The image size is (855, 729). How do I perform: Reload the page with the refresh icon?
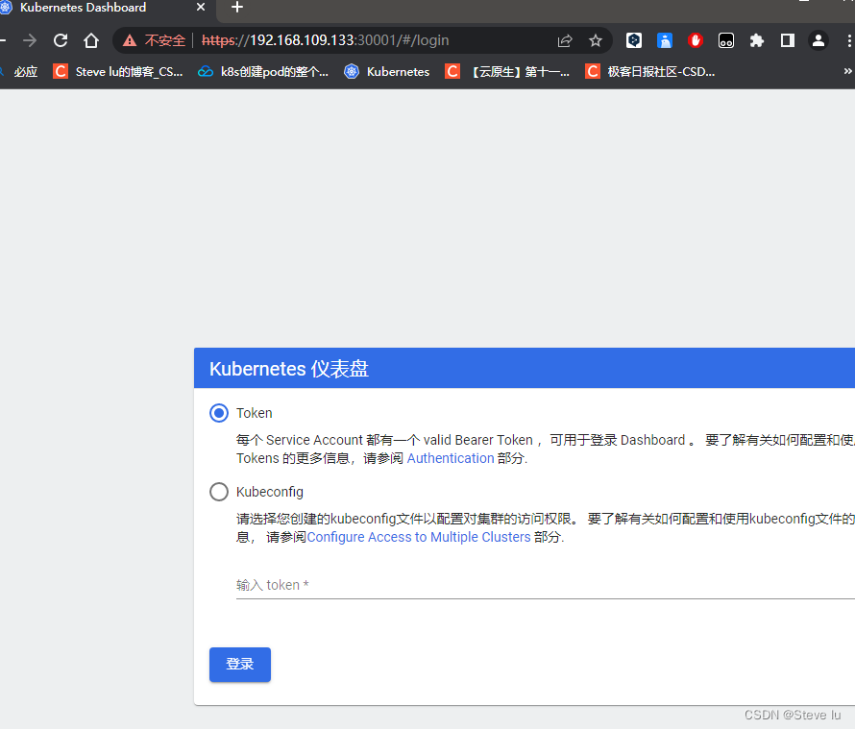(61, 40)
